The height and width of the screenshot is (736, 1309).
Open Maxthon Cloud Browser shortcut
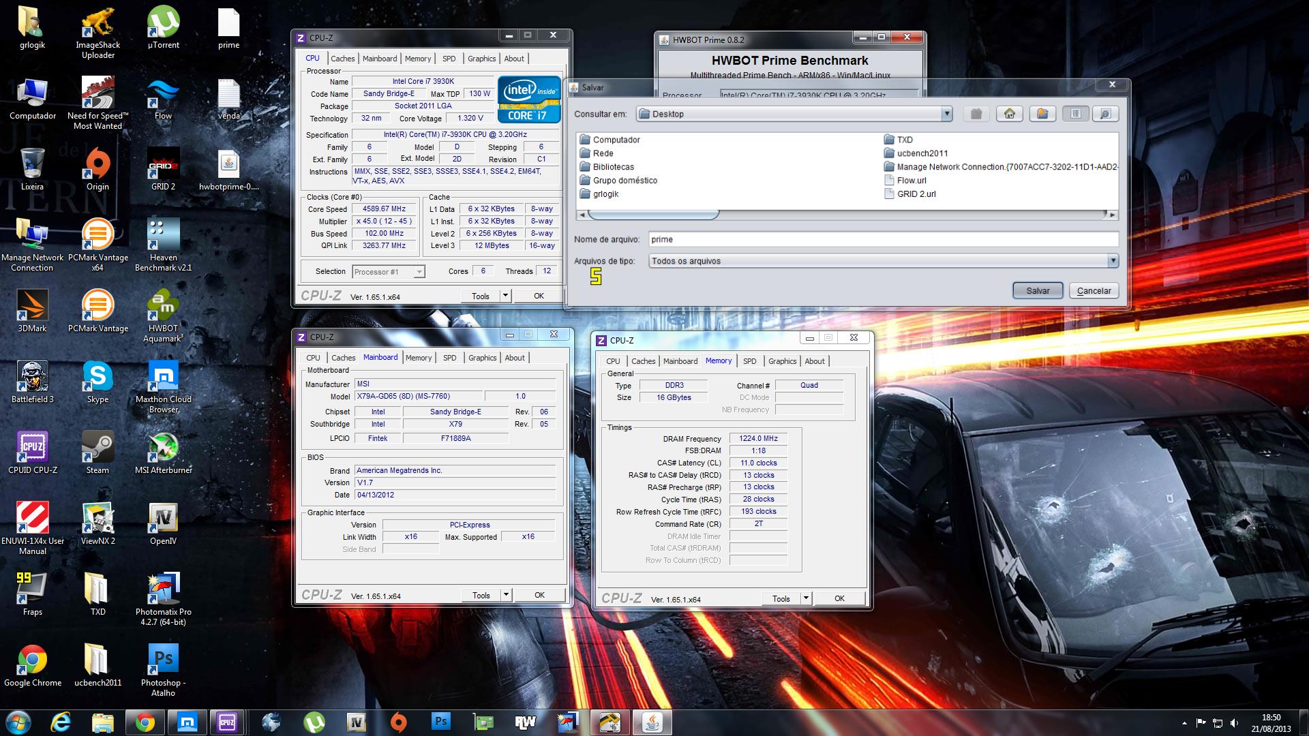pyautogui.click(x=163, y=386)
